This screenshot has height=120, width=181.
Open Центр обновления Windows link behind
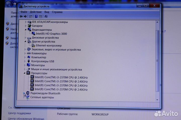[26, 118]
